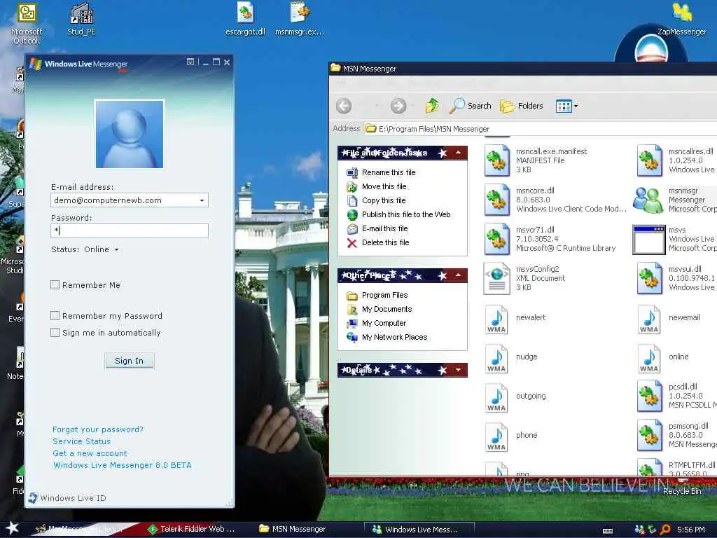Open the e-mail address dropdown in Messenger

202,200
